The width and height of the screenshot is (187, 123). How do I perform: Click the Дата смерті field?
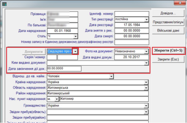132,36
